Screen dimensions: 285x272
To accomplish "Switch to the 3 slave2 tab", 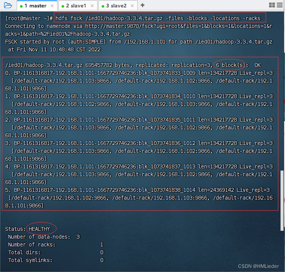I will [x=118, y=6].
